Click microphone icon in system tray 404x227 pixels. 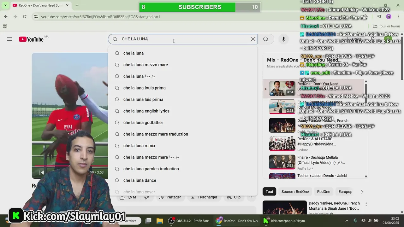tap(355, 221)
